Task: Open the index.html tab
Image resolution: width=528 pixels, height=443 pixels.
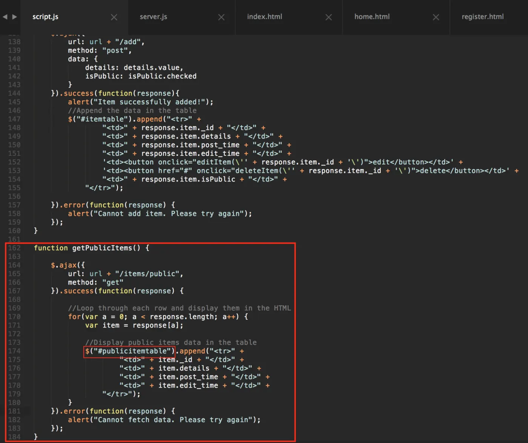Action: click(x=265, y=17)
